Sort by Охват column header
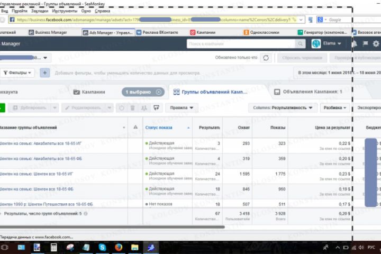The image size is (381, 254). [244, 128]
